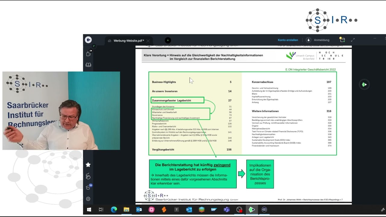
Task: Open the pages panel showing 24
Action: tap(89, 53)
